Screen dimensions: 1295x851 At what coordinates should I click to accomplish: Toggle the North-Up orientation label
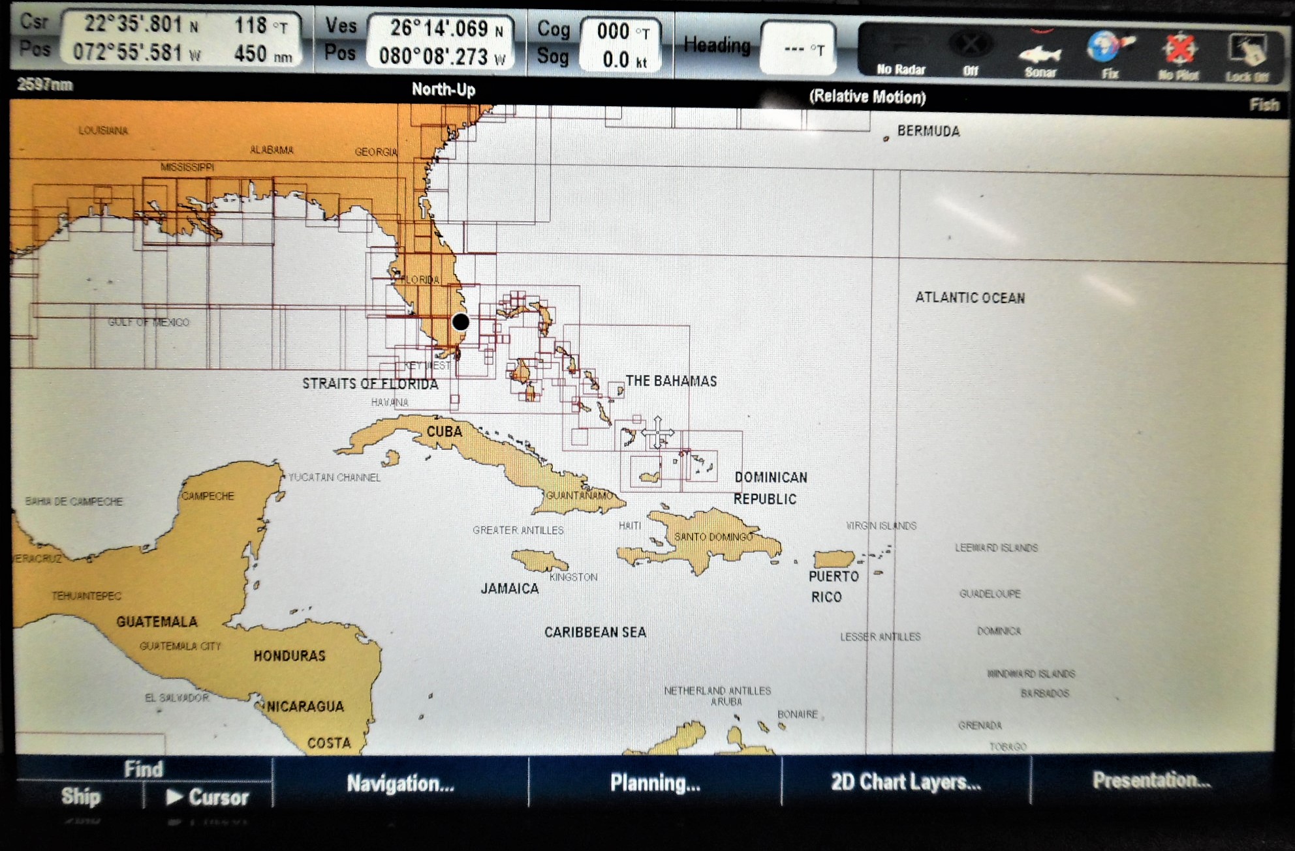point(443,90)
